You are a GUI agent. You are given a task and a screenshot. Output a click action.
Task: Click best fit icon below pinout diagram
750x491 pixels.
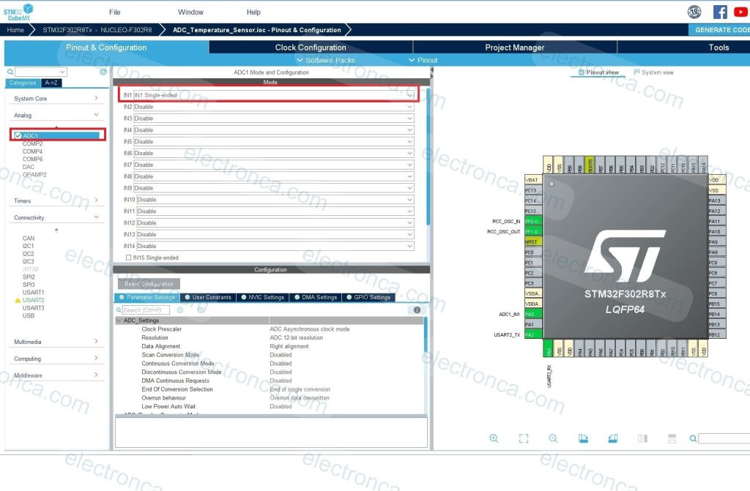click(x=523, y=438)
